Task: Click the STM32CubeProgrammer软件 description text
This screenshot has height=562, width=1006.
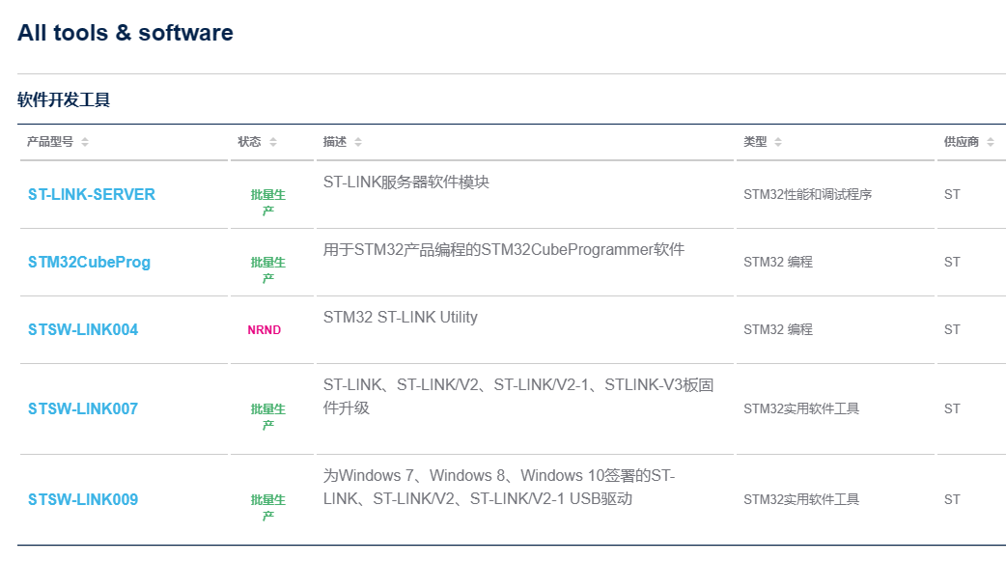Action: click(x=503, y=250)
